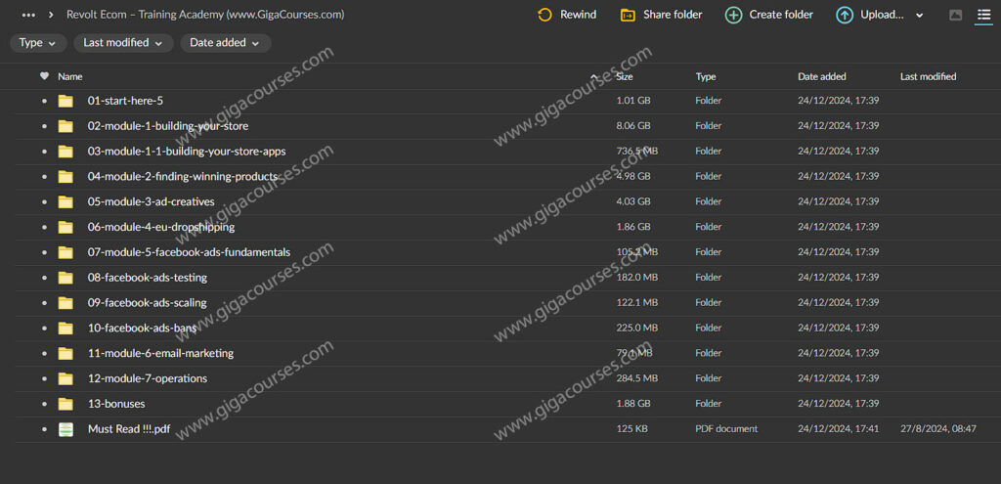Click the 06-module-4-eu-dropshipping folder icon

tap(65, 227)
